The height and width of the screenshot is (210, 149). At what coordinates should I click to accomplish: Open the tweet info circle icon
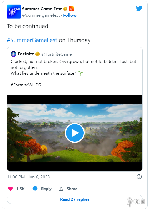click(139, 177)
